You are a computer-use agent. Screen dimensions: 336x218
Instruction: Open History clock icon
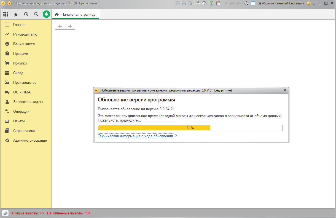(26, 14)
